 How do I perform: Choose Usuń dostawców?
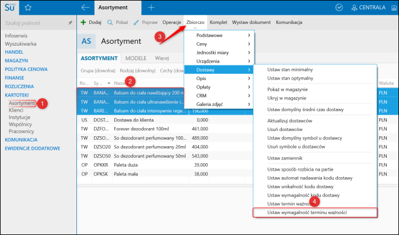285,129
